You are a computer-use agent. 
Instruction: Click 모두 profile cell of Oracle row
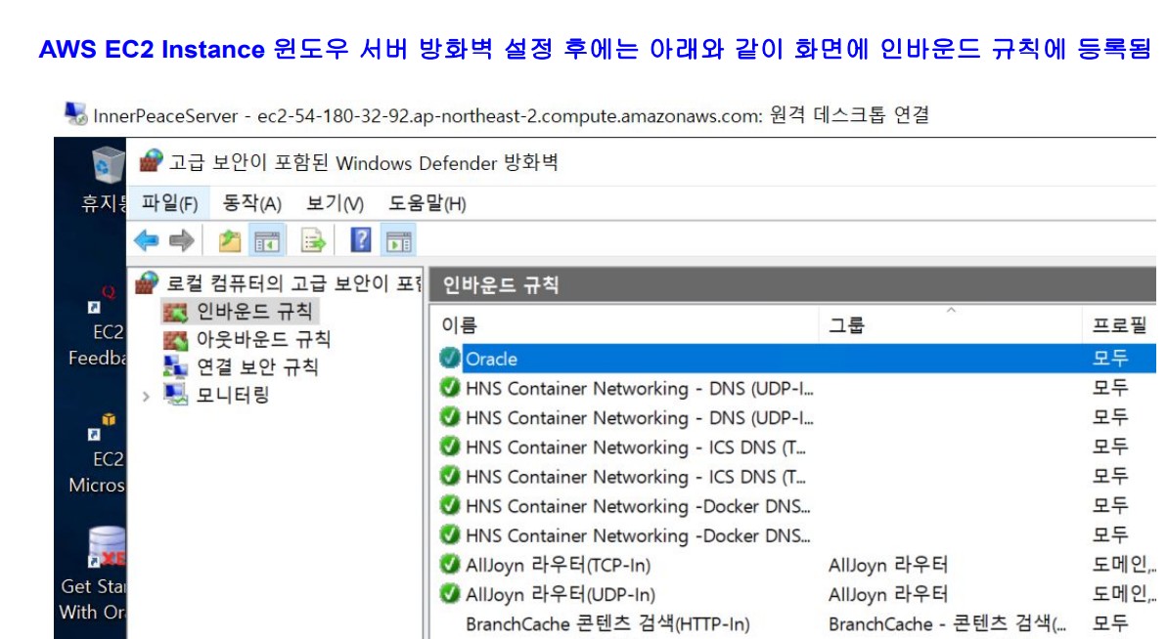point(1109,359)
